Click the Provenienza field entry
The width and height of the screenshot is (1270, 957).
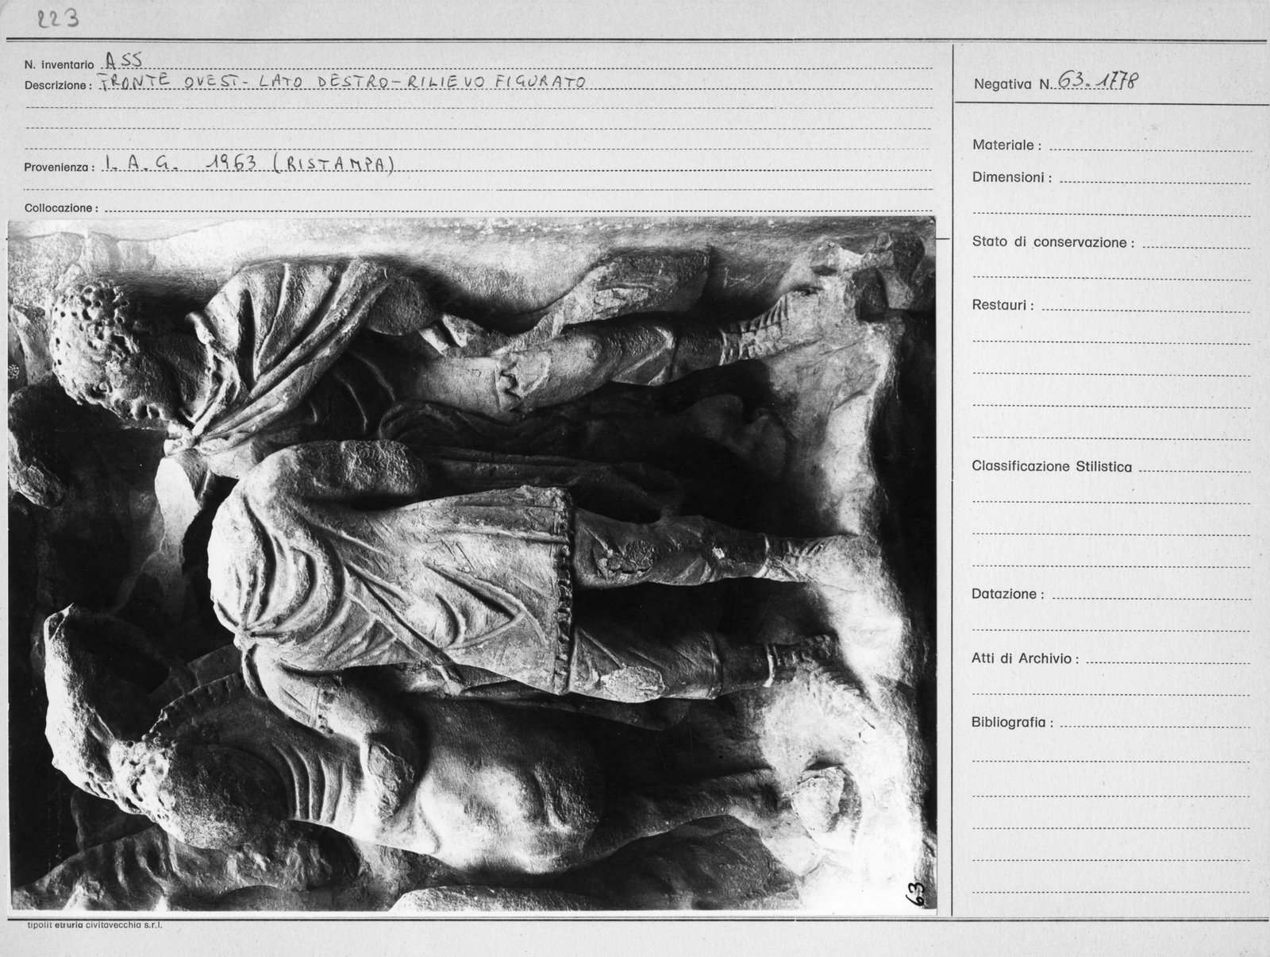[x=250, y=164]
